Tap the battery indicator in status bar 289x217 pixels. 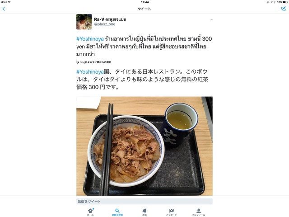285,2
